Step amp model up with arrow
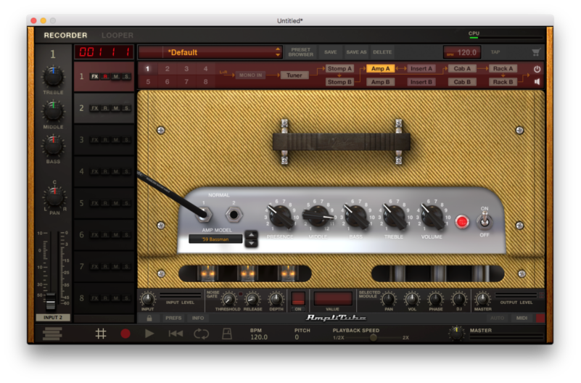This screenshot has width=581, height=383. coord(251,235)
